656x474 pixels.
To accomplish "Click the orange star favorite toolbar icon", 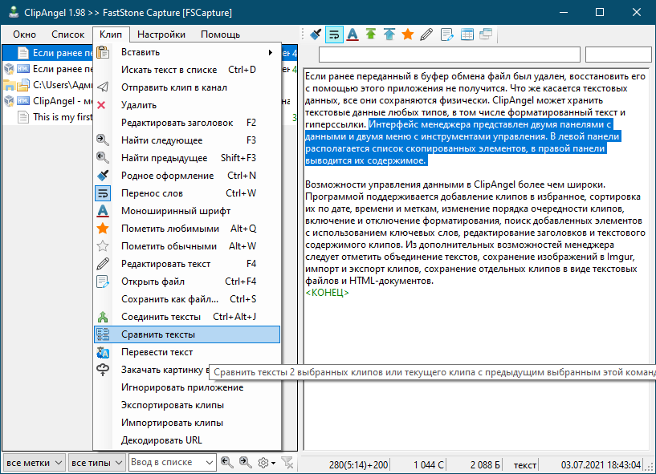I will tap(407, 34).
